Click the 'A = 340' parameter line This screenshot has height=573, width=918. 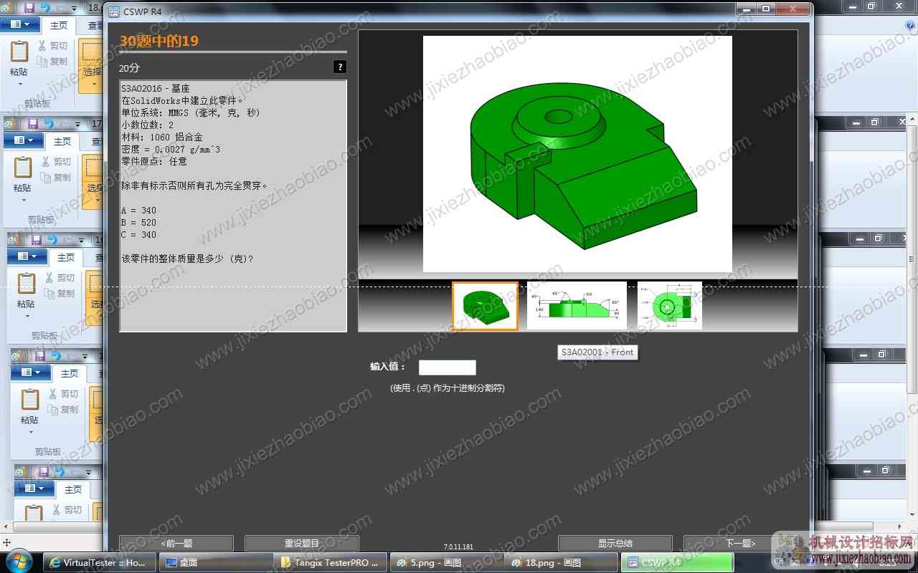click(x=138, y=211)
